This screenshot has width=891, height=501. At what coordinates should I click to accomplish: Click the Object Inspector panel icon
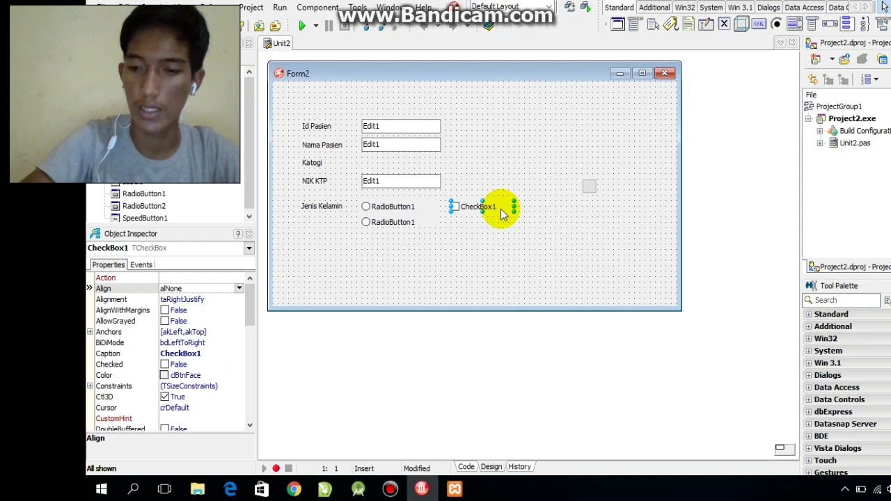coord(95,234)
